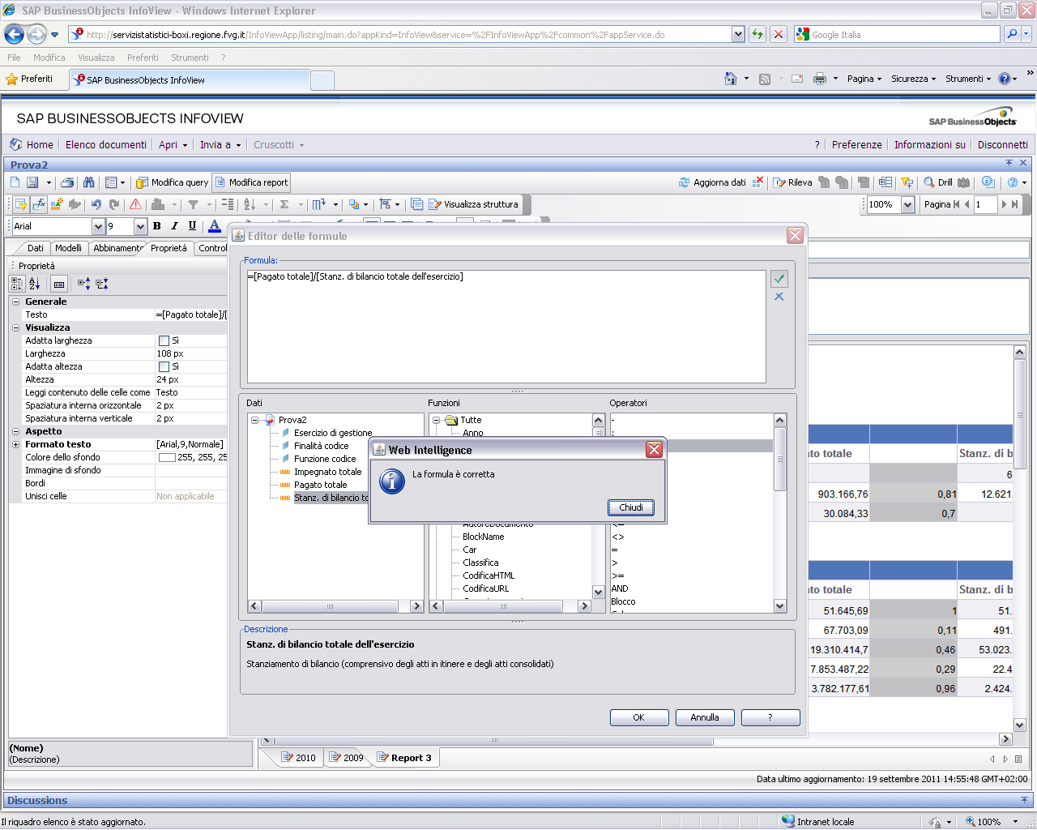This screenshot has width=1037, height=830.
Task: Apply bold formatting
Action: [x=156, y=226]
